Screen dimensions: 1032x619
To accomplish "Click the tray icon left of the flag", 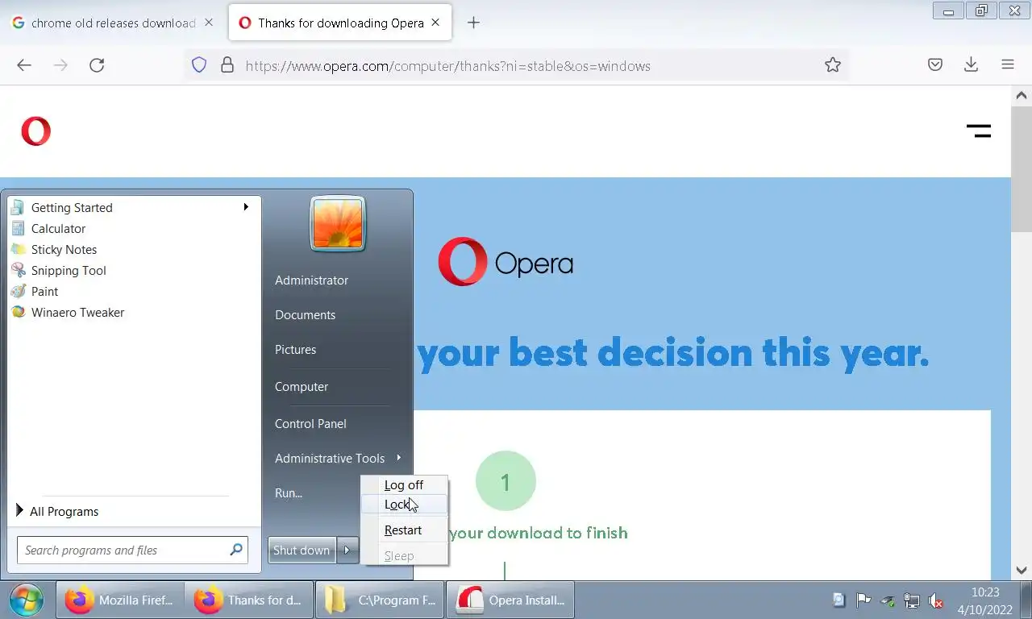I will coord(839,600).
